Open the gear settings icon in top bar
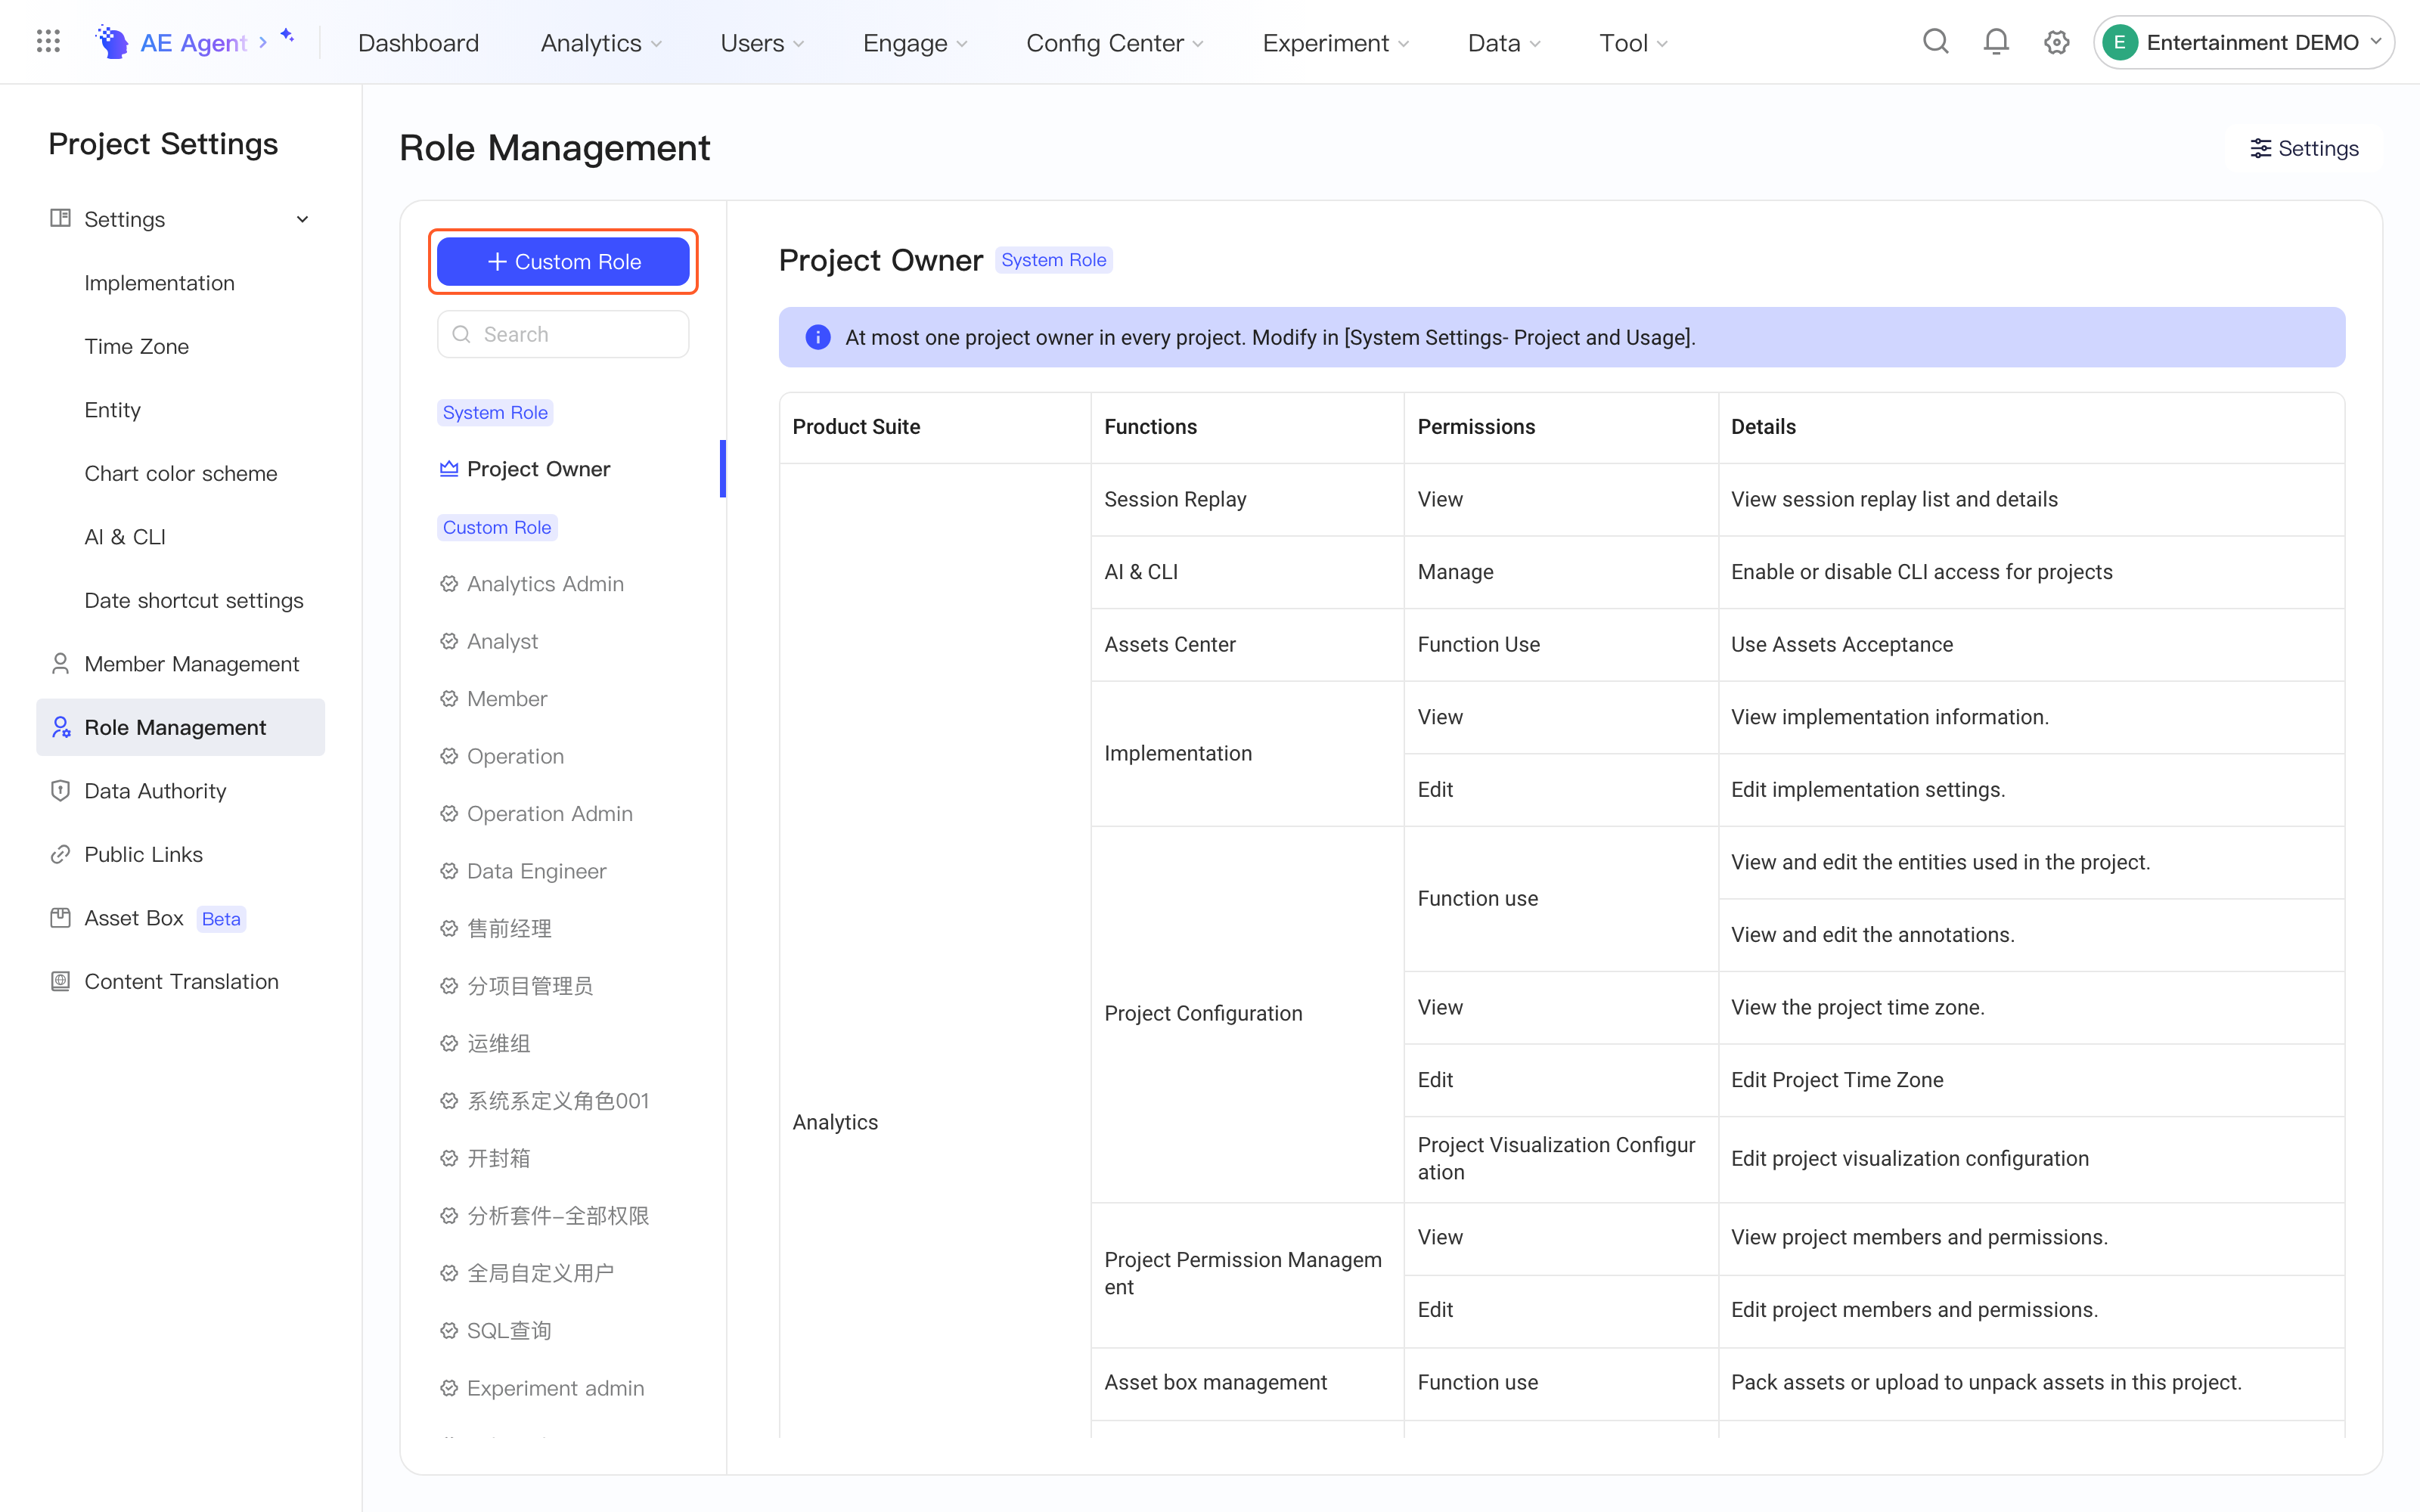This screenshot has height=1512, width=2420. click(2057, 42)
